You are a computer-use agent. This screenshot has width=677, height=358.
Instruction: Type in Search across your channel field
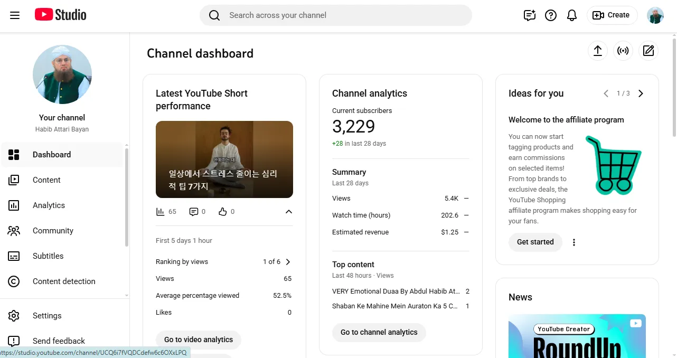[x=336, y=15]
